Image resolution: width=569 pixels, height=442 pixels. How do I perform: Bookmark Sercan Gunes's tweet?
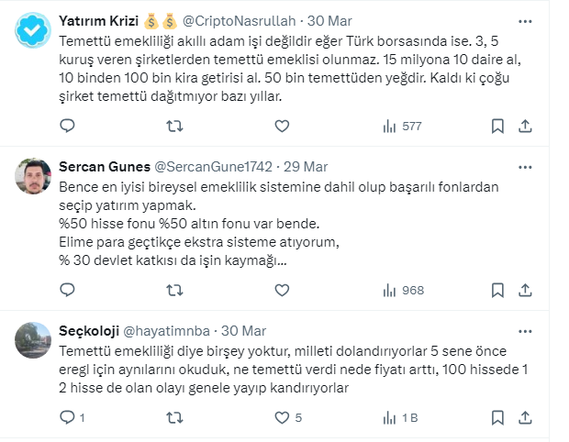[496, 290]
